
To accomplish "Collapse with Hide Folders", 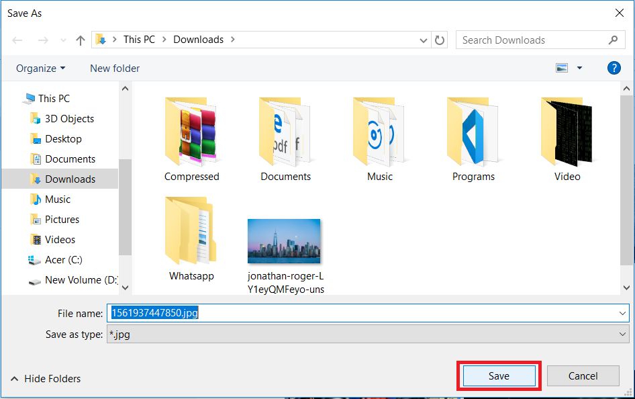I will pyautogui.click(x=46, y=379).
